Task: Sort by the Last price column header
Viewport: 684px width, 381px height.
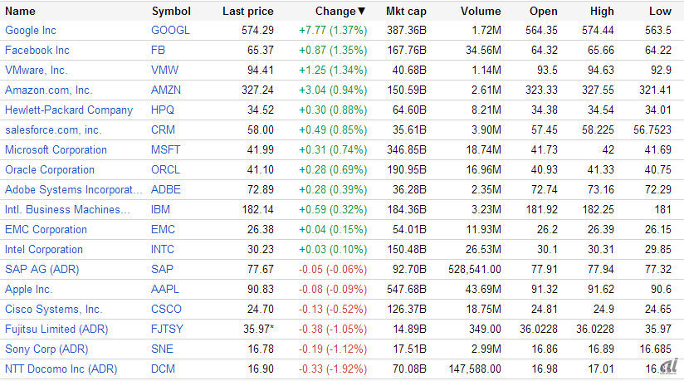Action: coord(248,12)
